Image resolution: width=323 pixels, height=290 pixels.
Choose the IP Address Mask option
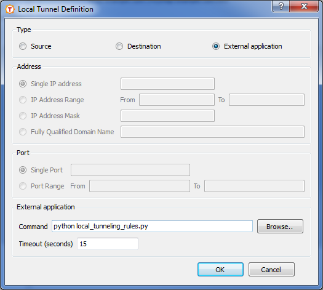23,116
